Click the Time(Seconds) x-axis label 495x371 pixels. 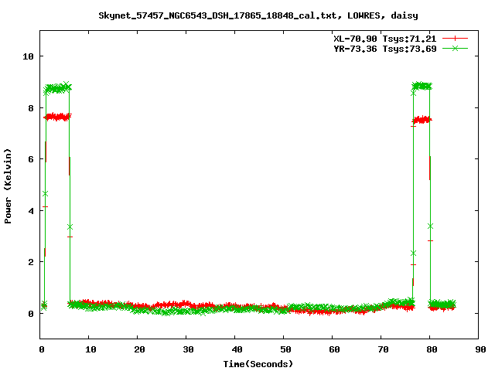pyautogui.click(x=258, y=364)
